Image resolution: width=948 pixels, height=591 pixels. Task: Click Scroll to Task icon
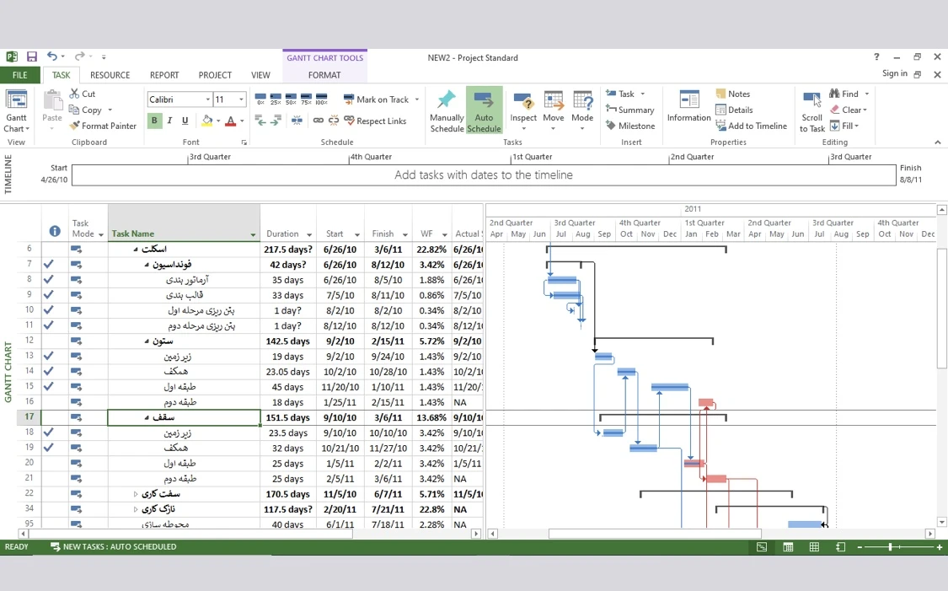[x=811, y=101]
